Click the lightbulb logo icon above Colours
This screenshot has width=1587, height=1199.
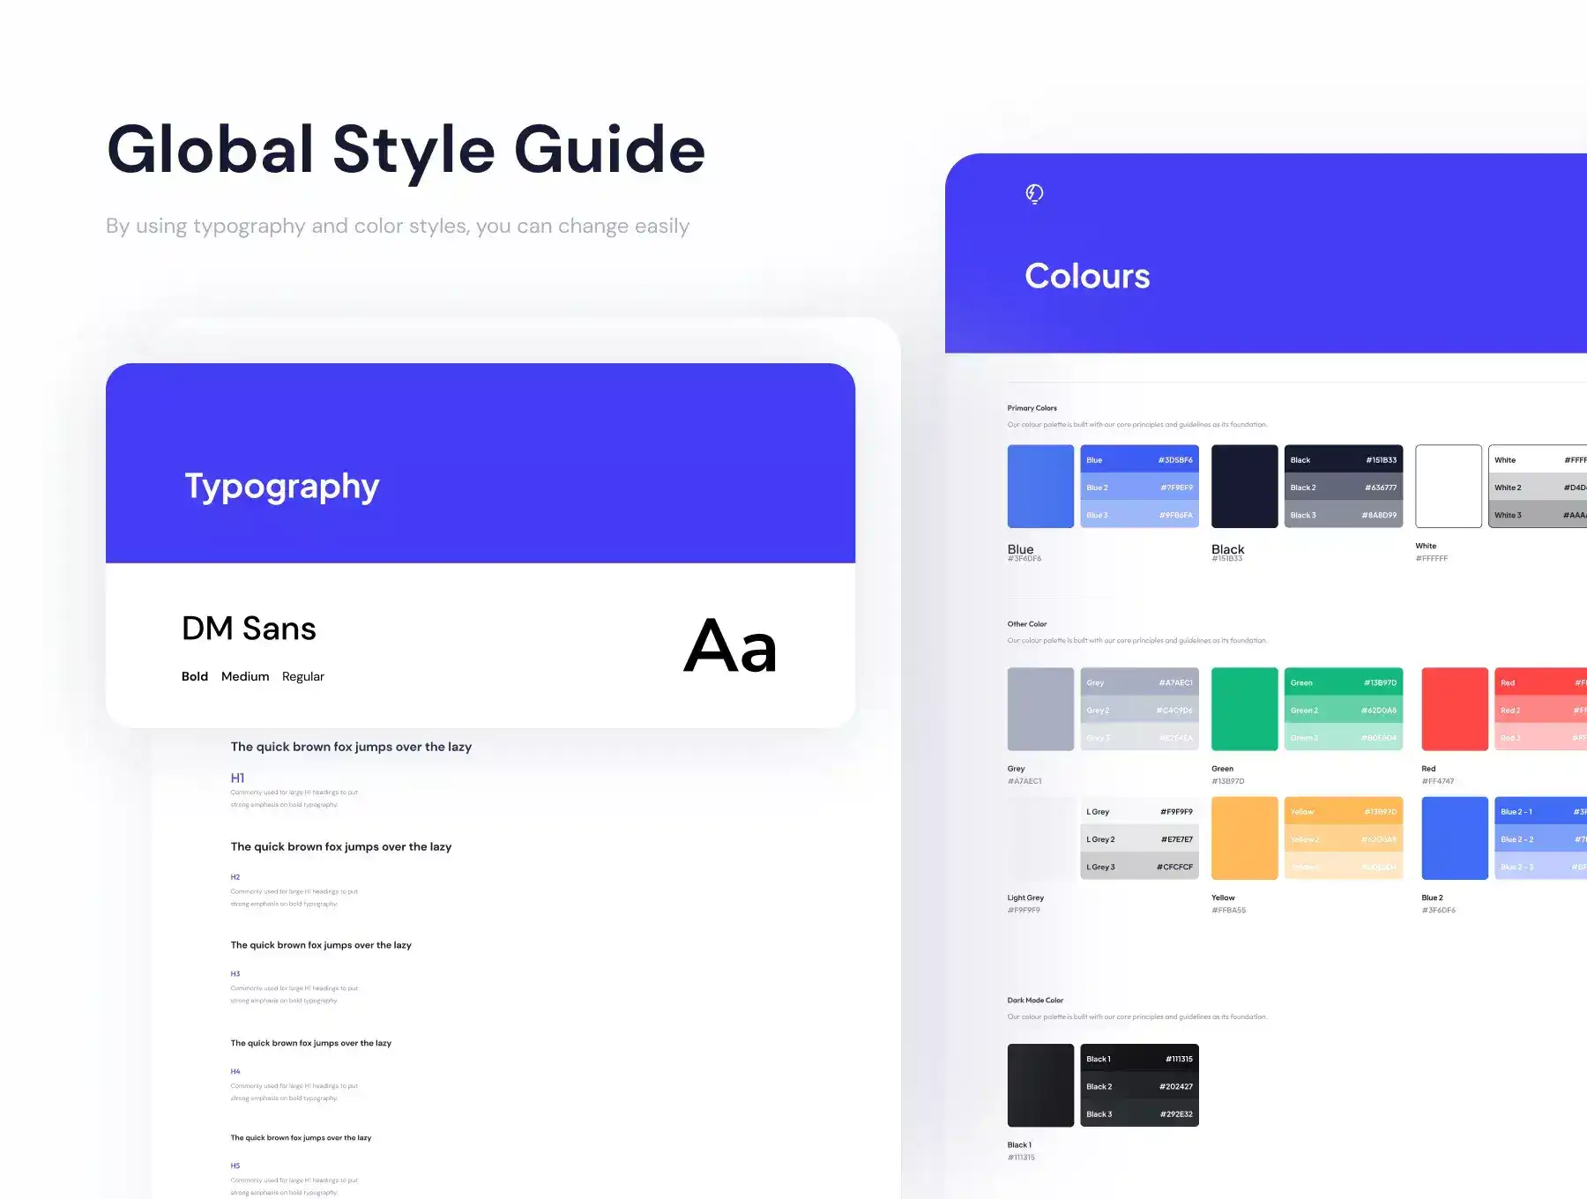coord(1034,194)
